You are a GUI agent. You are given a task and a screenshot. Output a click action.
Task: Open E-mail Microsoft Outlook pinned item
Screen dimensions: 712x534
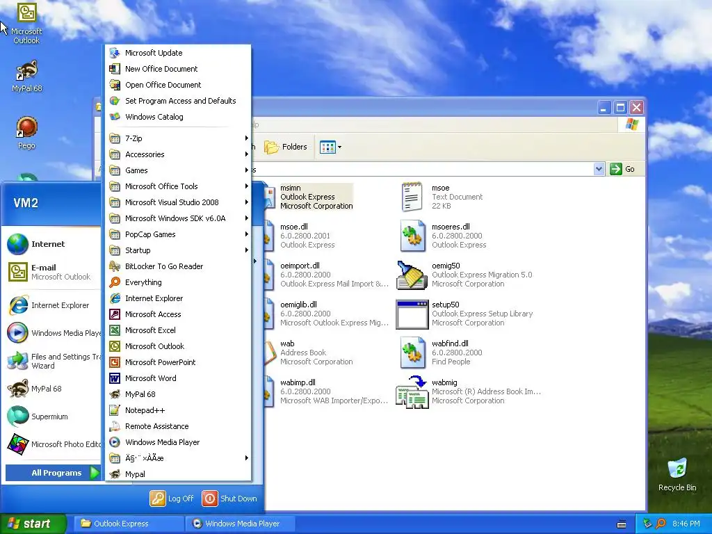[x=52, y=272]
